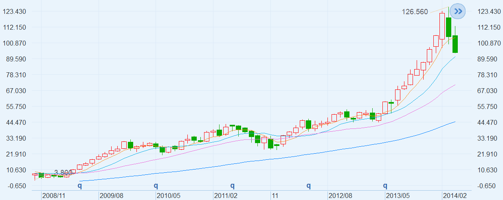Screen dimensions: 503x200
Task: Click the q marker above the 2011/02 label
Action: coord(233,186)
